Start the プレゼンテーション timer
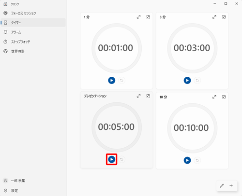Image resolution: width=242 pixels, height=196 pixels. coord(111,159)
